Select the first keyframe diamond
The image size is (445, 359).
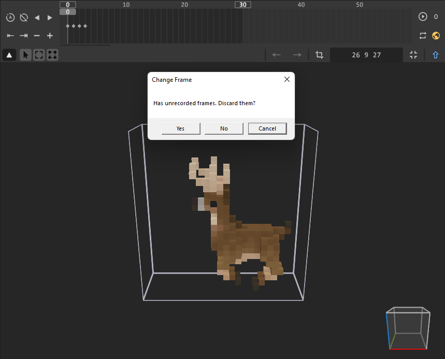pos(67,26)
